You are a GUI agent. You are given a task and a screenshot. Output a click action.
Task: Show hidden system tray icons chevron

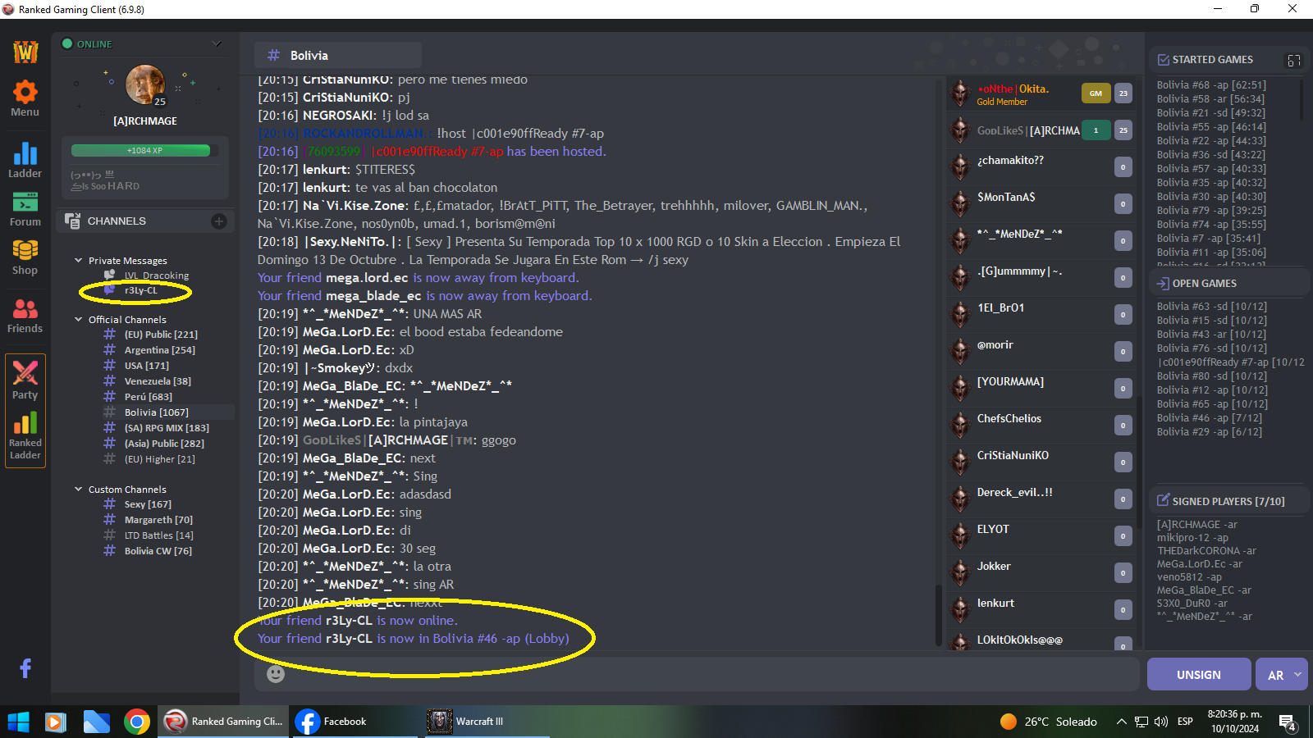click(1121, 722)
